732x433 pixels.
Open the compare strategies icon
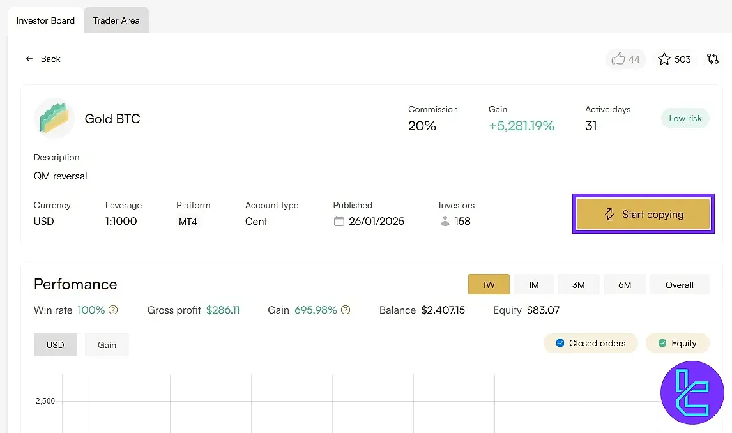[x=713, y=59]
